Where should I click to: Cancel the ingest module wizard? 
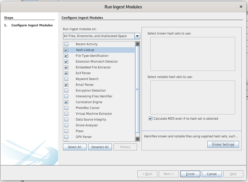pyautogui.click(x=212, y=174)
